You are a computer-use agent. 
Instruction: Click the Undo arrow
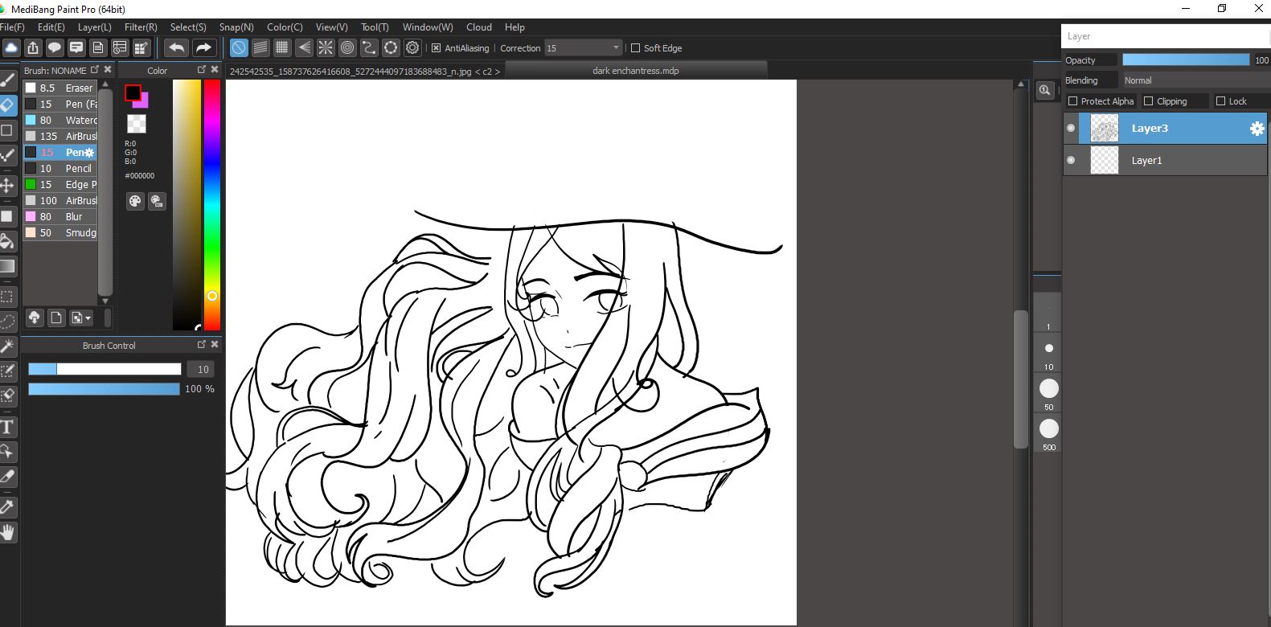coord(177,47)
